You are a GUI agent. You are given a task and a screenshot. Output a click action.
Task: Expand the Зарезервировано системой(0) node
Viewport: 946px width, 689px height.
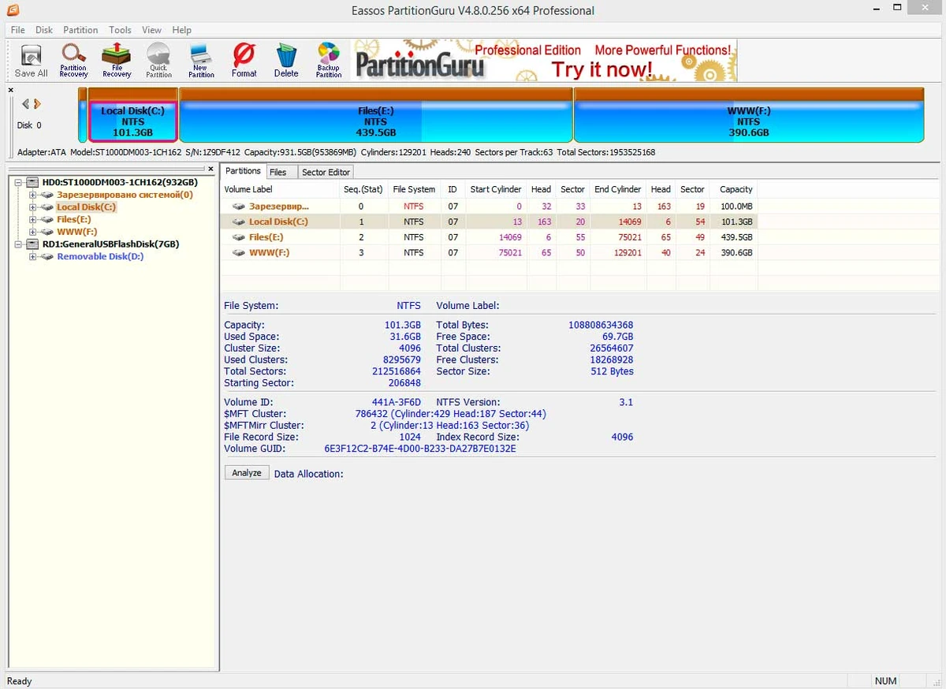click(32, 195)
